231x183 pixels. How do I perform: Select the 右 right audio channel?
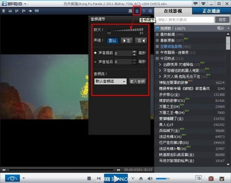tap(141, 41)
